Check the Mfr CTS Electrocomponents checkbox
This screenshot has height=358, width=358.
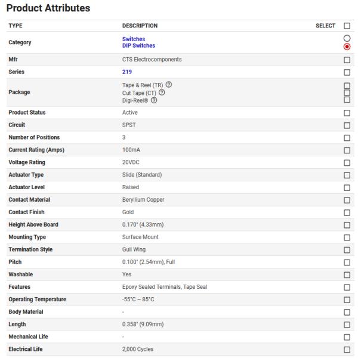coord(347,60)
